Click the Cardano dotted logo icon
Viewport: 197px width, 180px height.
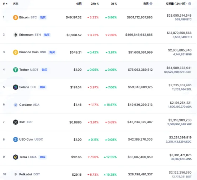pos(15,105)
